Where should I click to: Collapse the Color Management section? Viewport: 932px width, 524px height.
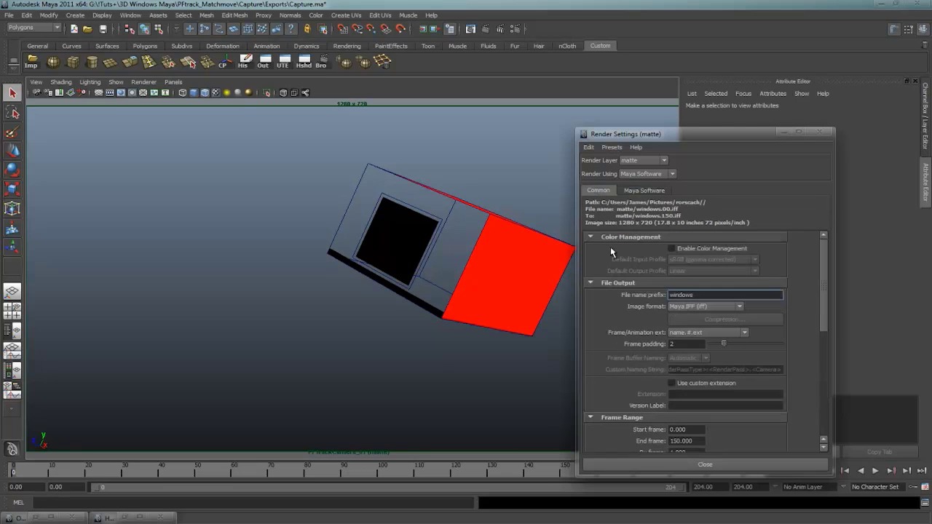click(591, 237)
